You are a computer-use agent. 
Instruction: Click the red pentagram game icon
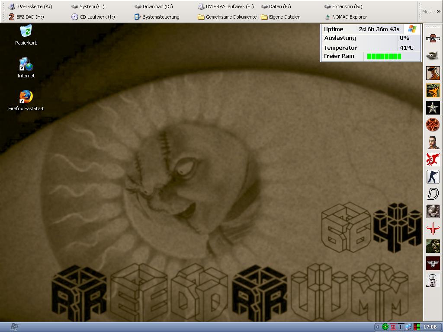pyautogui.click(x=433, y=124)
